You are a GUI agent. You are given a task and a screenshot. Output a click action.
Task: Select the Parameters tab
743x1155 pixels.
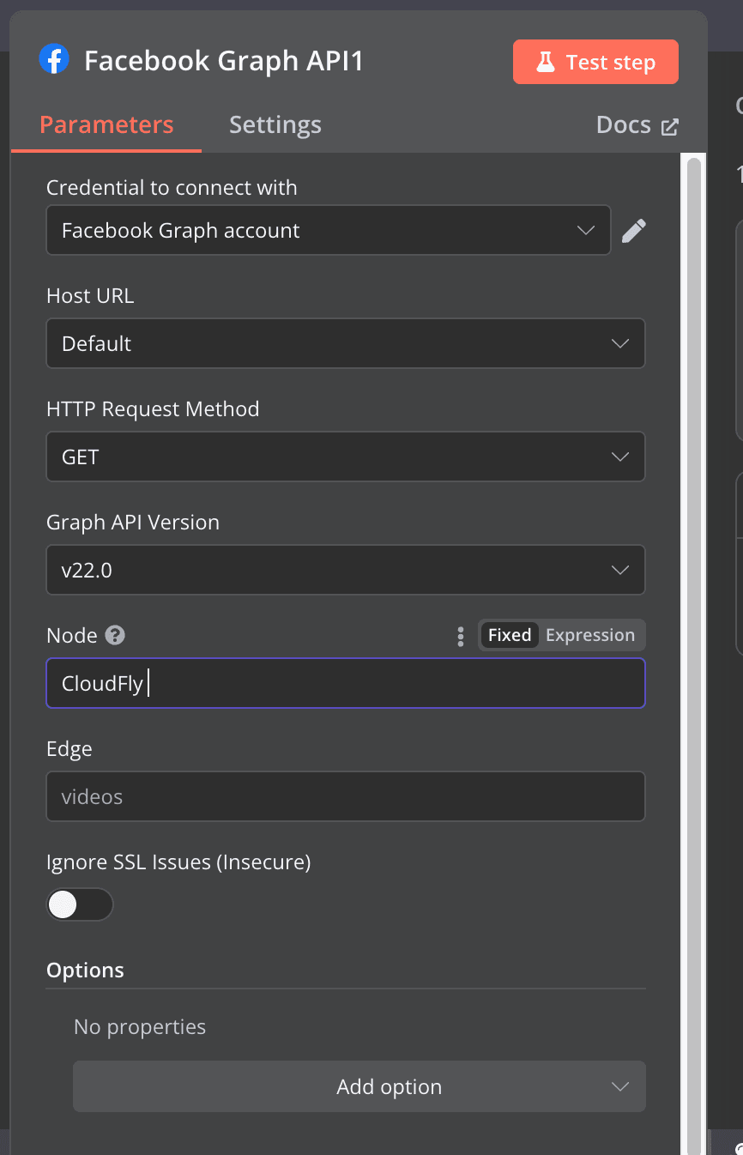(106, 125)
